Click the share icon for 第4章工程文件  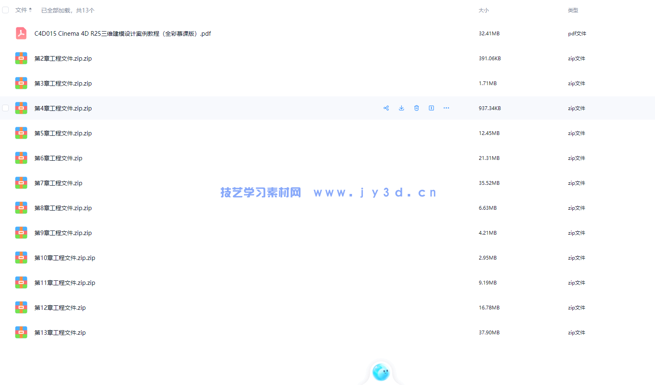pos(386,108)
